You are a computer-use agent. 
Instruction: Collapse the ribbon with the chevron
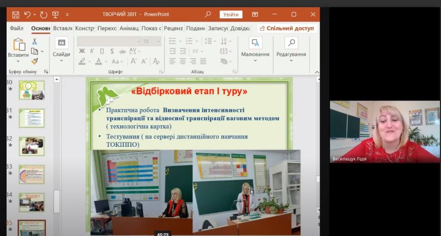point(316,72)
